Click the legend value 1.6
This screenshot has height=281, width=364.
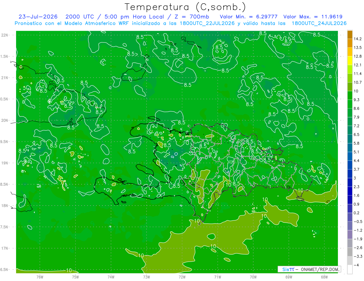[x=357, y=196]
